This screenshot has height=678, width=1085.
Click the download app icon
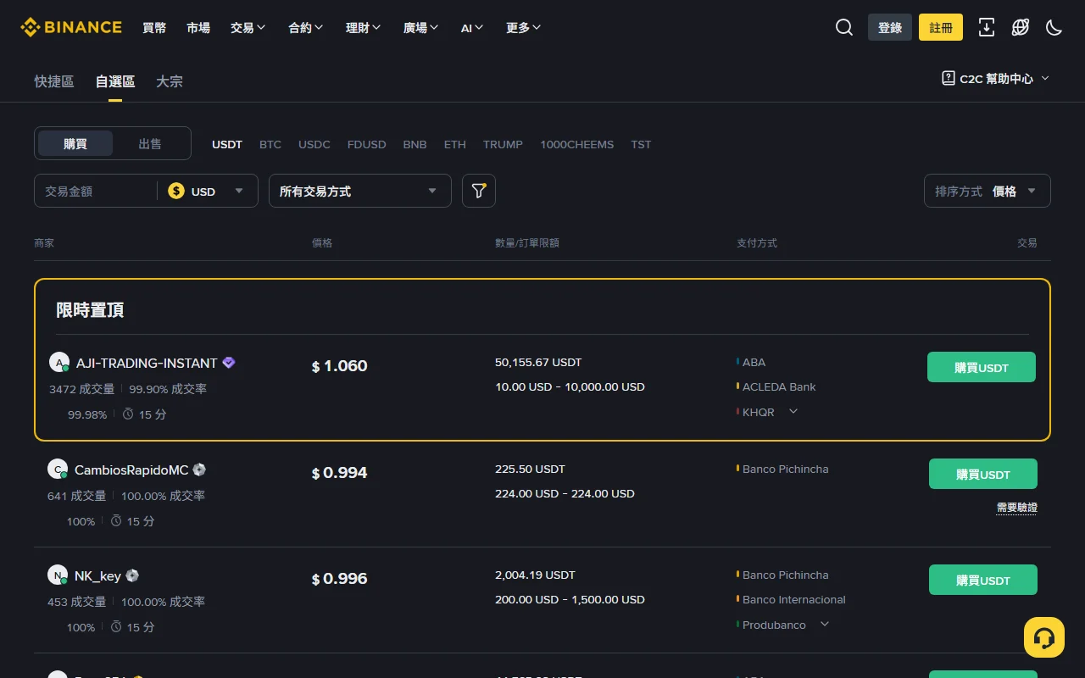coord(987,27)
